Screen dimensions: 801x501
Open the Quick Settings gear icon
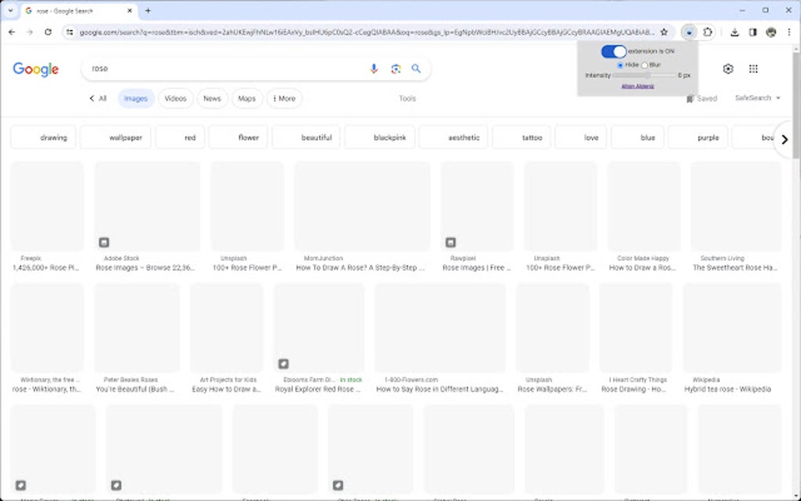(x=727, y=69)
